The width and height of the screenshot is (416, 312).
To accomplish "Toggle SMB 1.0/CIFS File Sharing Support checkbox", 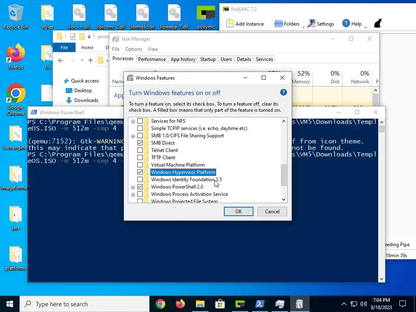I will 140,136.
